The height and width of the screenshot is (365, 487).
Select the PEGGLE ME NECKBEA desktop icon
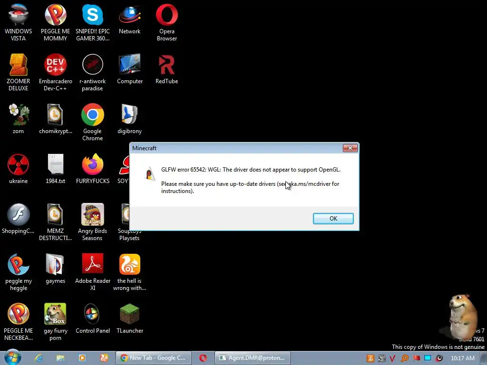19,322
